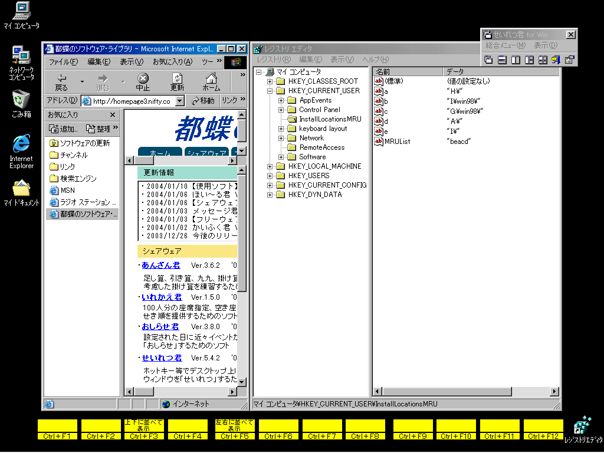Image resolution: width=604 pixels, height=453 pixels.
Task: Click the properties settings icon in せいれつ君
Action: 569,60
